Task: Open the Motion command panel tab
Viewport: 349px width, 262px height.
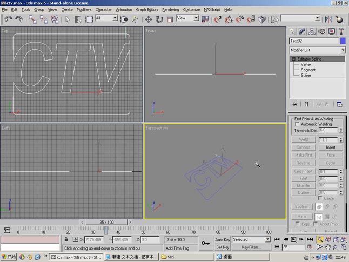Action: click(321, 31)
